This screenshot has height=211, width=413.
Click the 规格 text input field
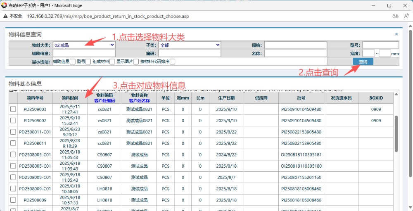pyautogui.click(x=295, y=45)
